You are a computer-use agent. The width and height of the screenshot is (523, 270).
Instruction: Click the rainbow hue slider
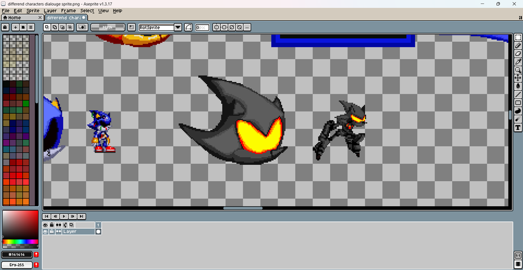pyautogui.click(x=20, y=242)
